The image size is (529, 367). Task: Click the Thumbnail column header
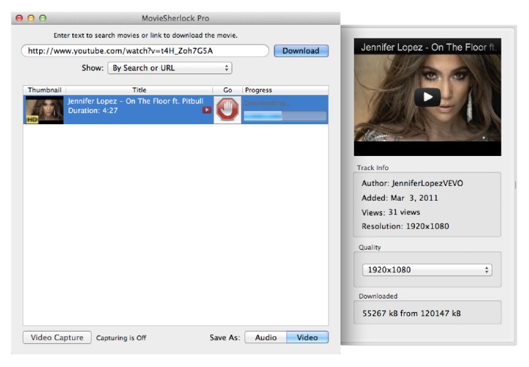pos(44,90)
